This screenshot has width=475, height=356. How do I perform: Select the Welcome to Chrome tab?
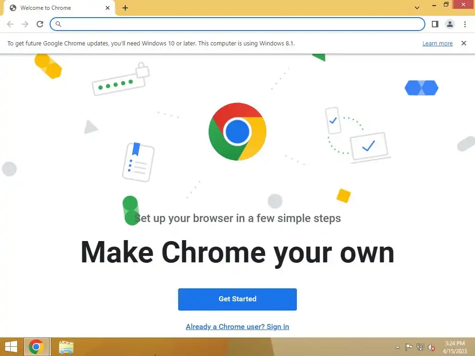tap(59, 8)
